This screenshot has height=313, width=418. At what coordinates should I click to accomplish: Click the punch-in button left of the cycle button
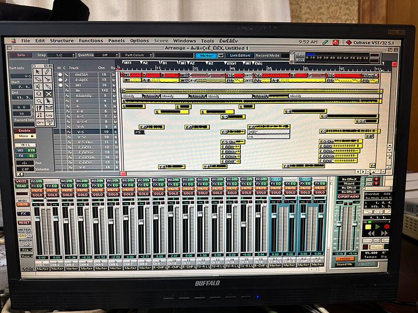point(368,212)
